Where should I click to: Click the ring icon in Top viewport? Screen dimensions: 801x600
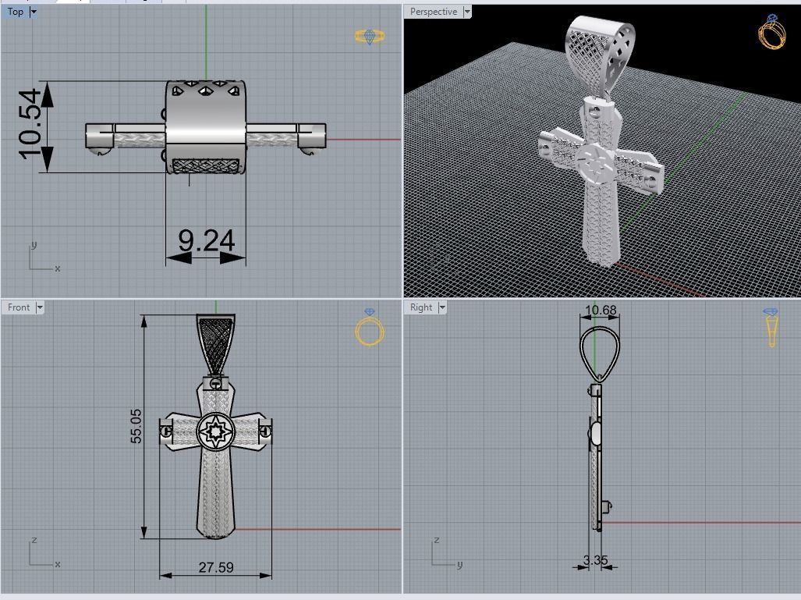(370, 37)
